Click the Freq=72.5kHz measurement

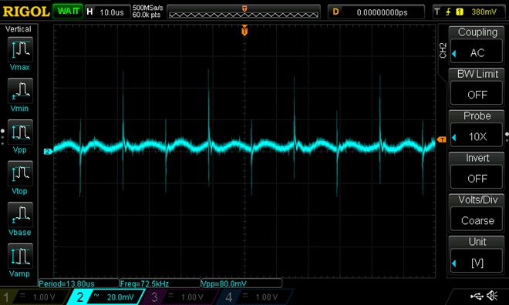click(160, 283)
